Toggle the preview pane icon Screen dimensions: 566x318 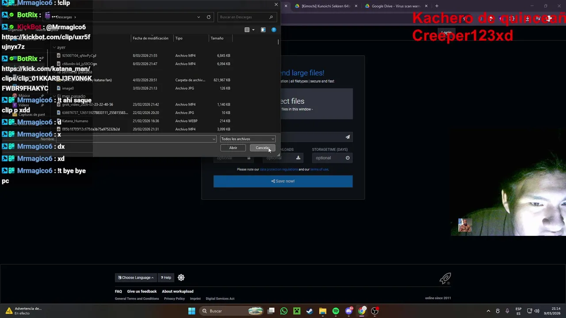coord(263,30)
